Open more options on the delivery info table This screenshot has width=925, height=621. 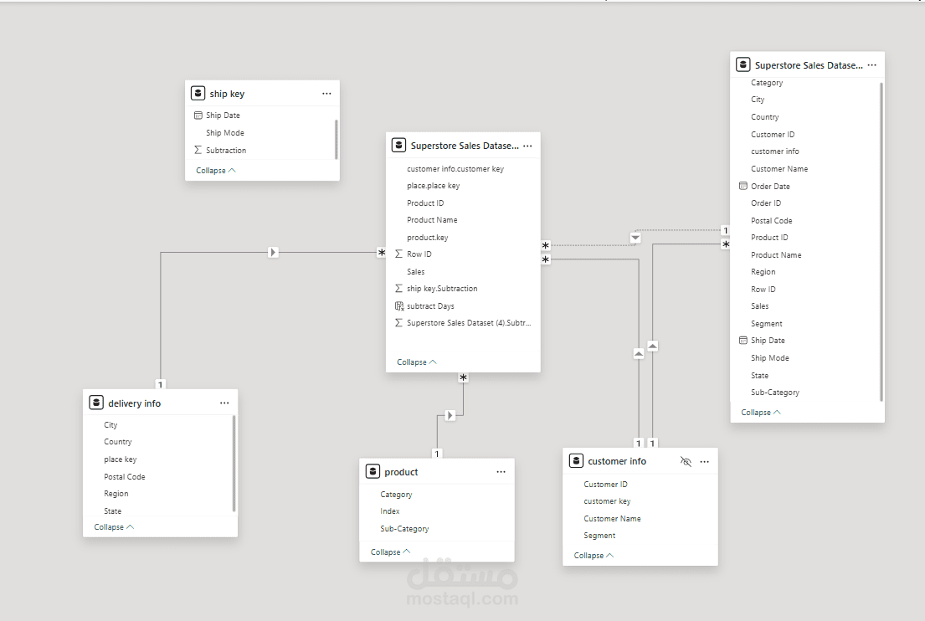pos(224,403)
